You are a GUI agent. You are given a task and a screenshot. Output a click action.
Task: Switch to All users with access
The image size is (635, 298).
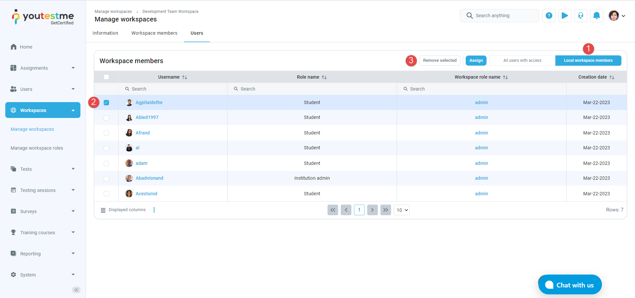[522, 60]
